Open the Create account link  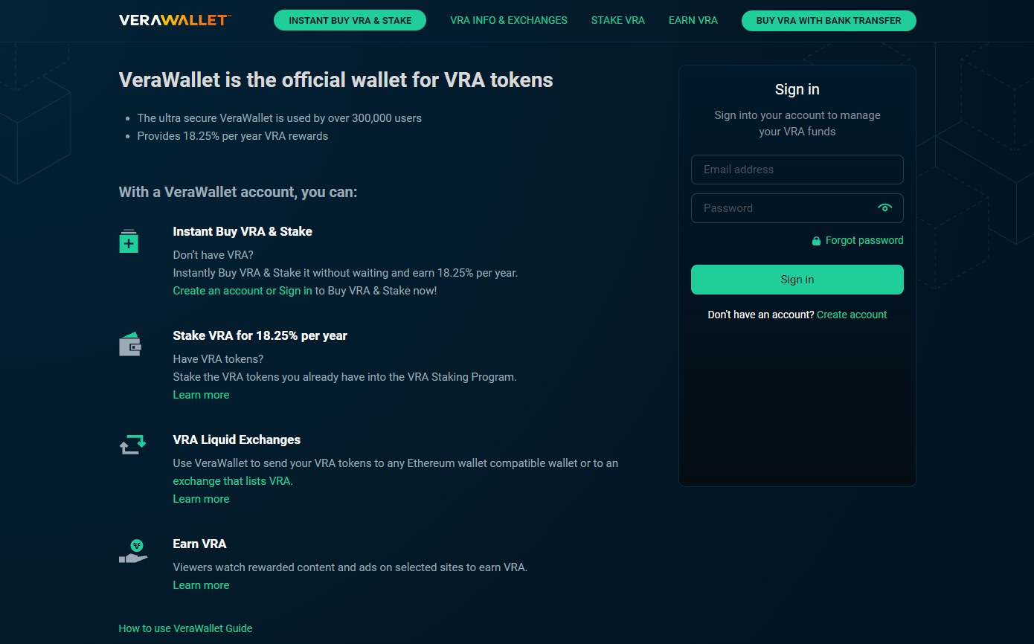(852, 315)
